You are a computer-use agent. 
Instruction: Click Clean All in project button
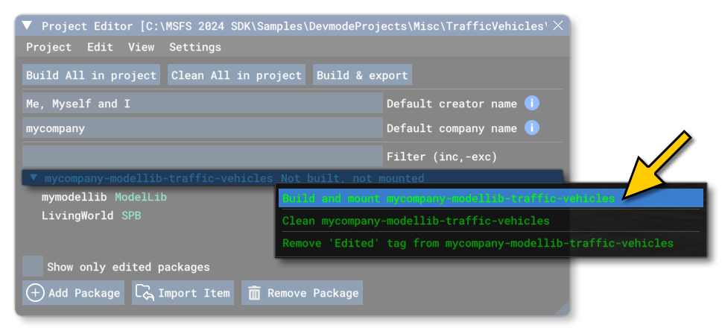tap(236, 75)
